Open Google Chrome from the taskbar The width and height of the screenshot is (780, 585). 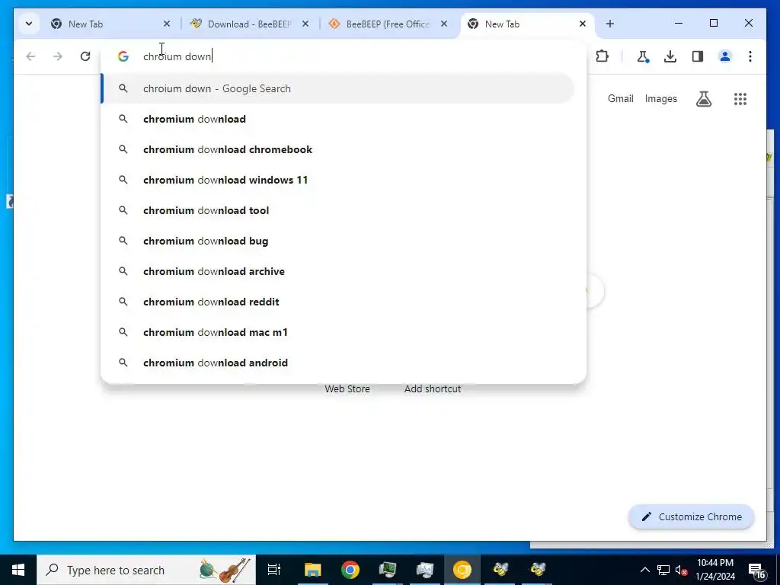point(350,570)
